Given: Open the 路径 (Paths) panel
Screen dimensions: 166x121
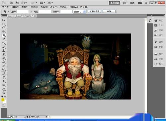Looking at the screenshot, I should 158,64.
